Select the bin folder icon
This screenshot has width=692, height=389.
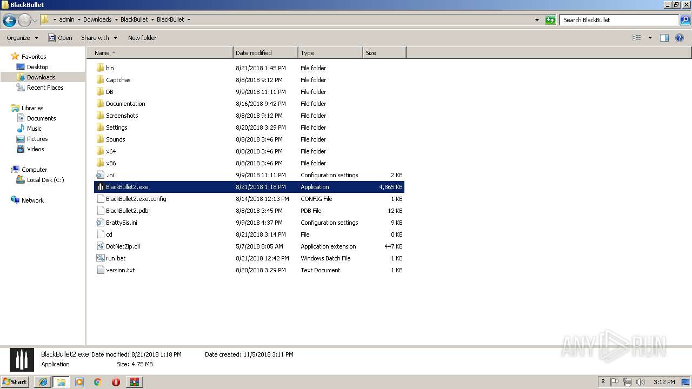[100, 68]
